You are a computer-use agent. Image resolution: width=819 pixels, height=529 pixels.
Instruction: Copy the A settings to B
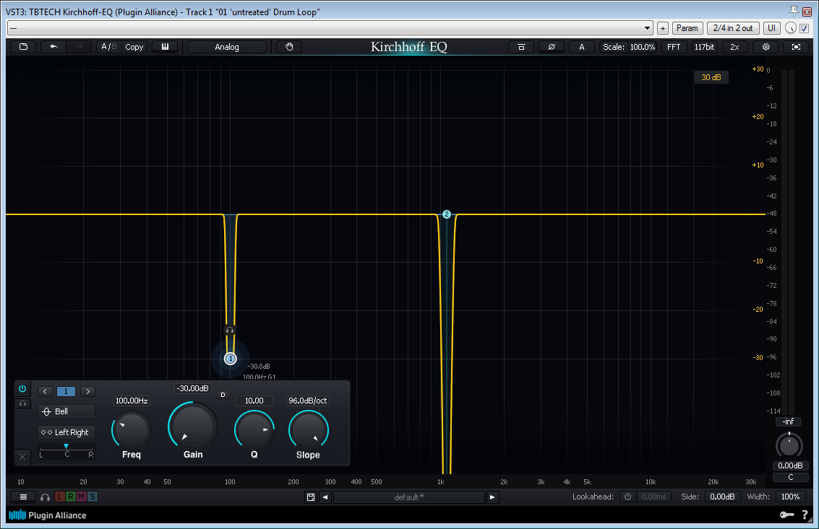click(x=134, y=47)
